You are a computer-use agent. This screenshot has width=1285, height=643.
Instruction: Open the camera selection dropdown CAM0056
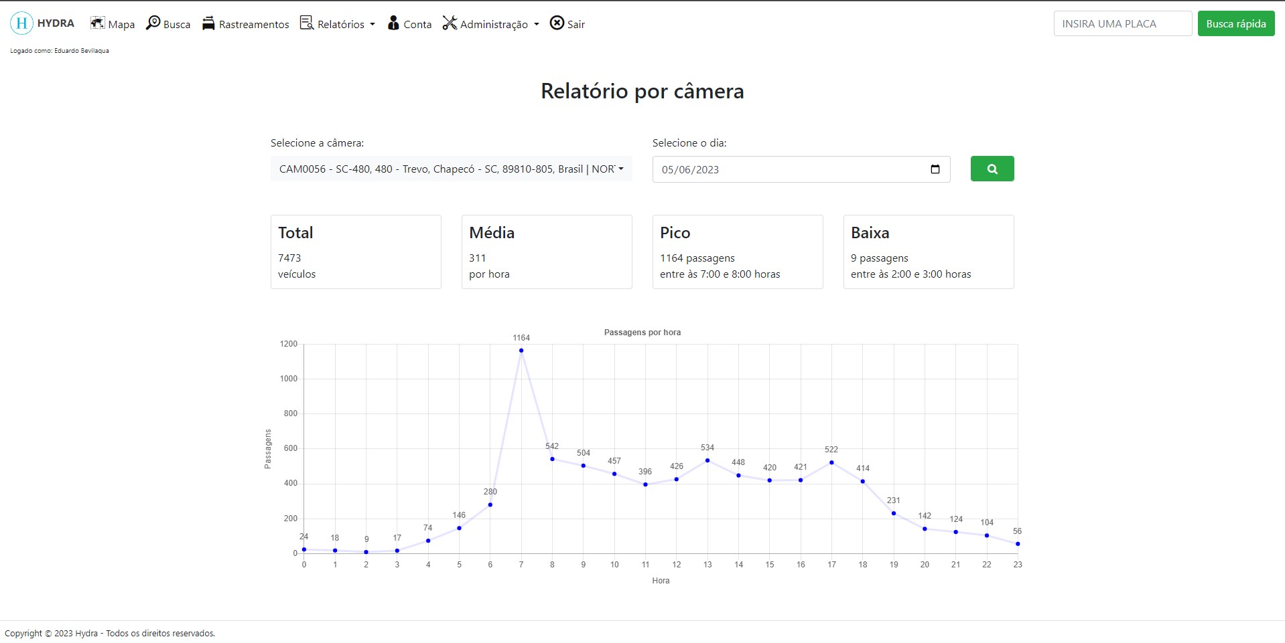(x=452, y=169)
